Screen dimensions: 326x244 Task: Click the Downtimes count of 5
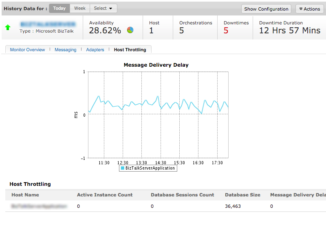(226, 31)
